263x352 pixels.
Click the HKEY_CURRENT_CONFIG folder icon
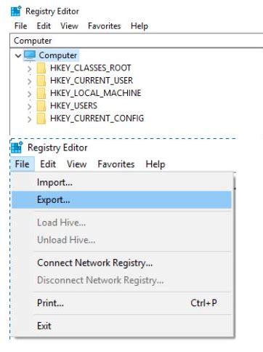41,119
